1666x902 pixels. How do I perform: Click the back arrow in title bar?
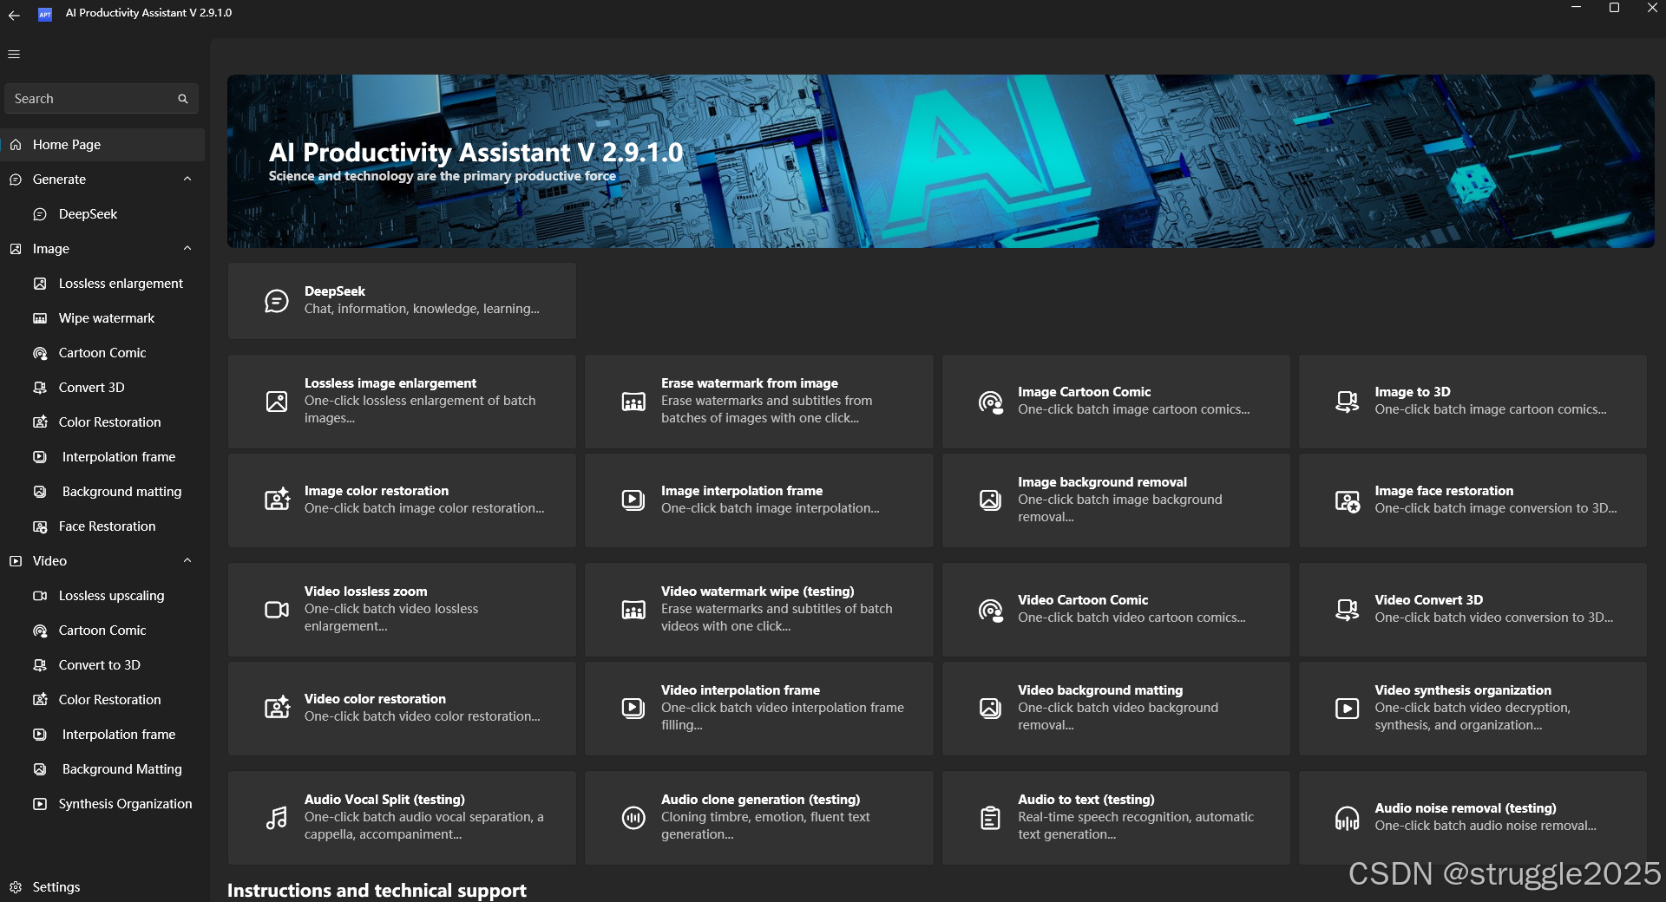click(x=14, y=14)
